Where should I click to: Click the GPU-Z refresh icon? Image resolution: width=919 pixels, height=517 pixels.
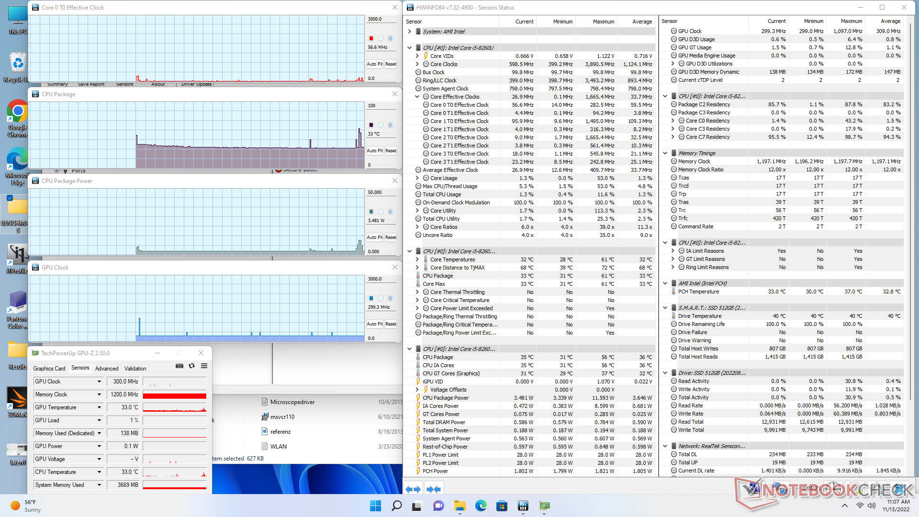(191, 366)
